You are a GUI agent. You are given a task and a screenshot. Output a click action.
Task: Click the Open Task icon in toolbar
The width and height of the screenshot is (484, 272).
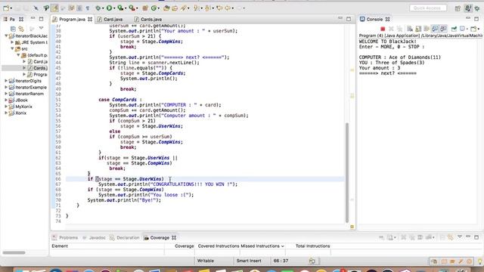click(175, 8)
